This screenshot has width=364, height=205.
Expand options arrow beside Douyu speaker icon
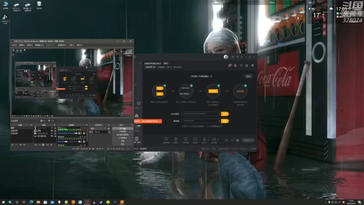(x=218, y=140)
